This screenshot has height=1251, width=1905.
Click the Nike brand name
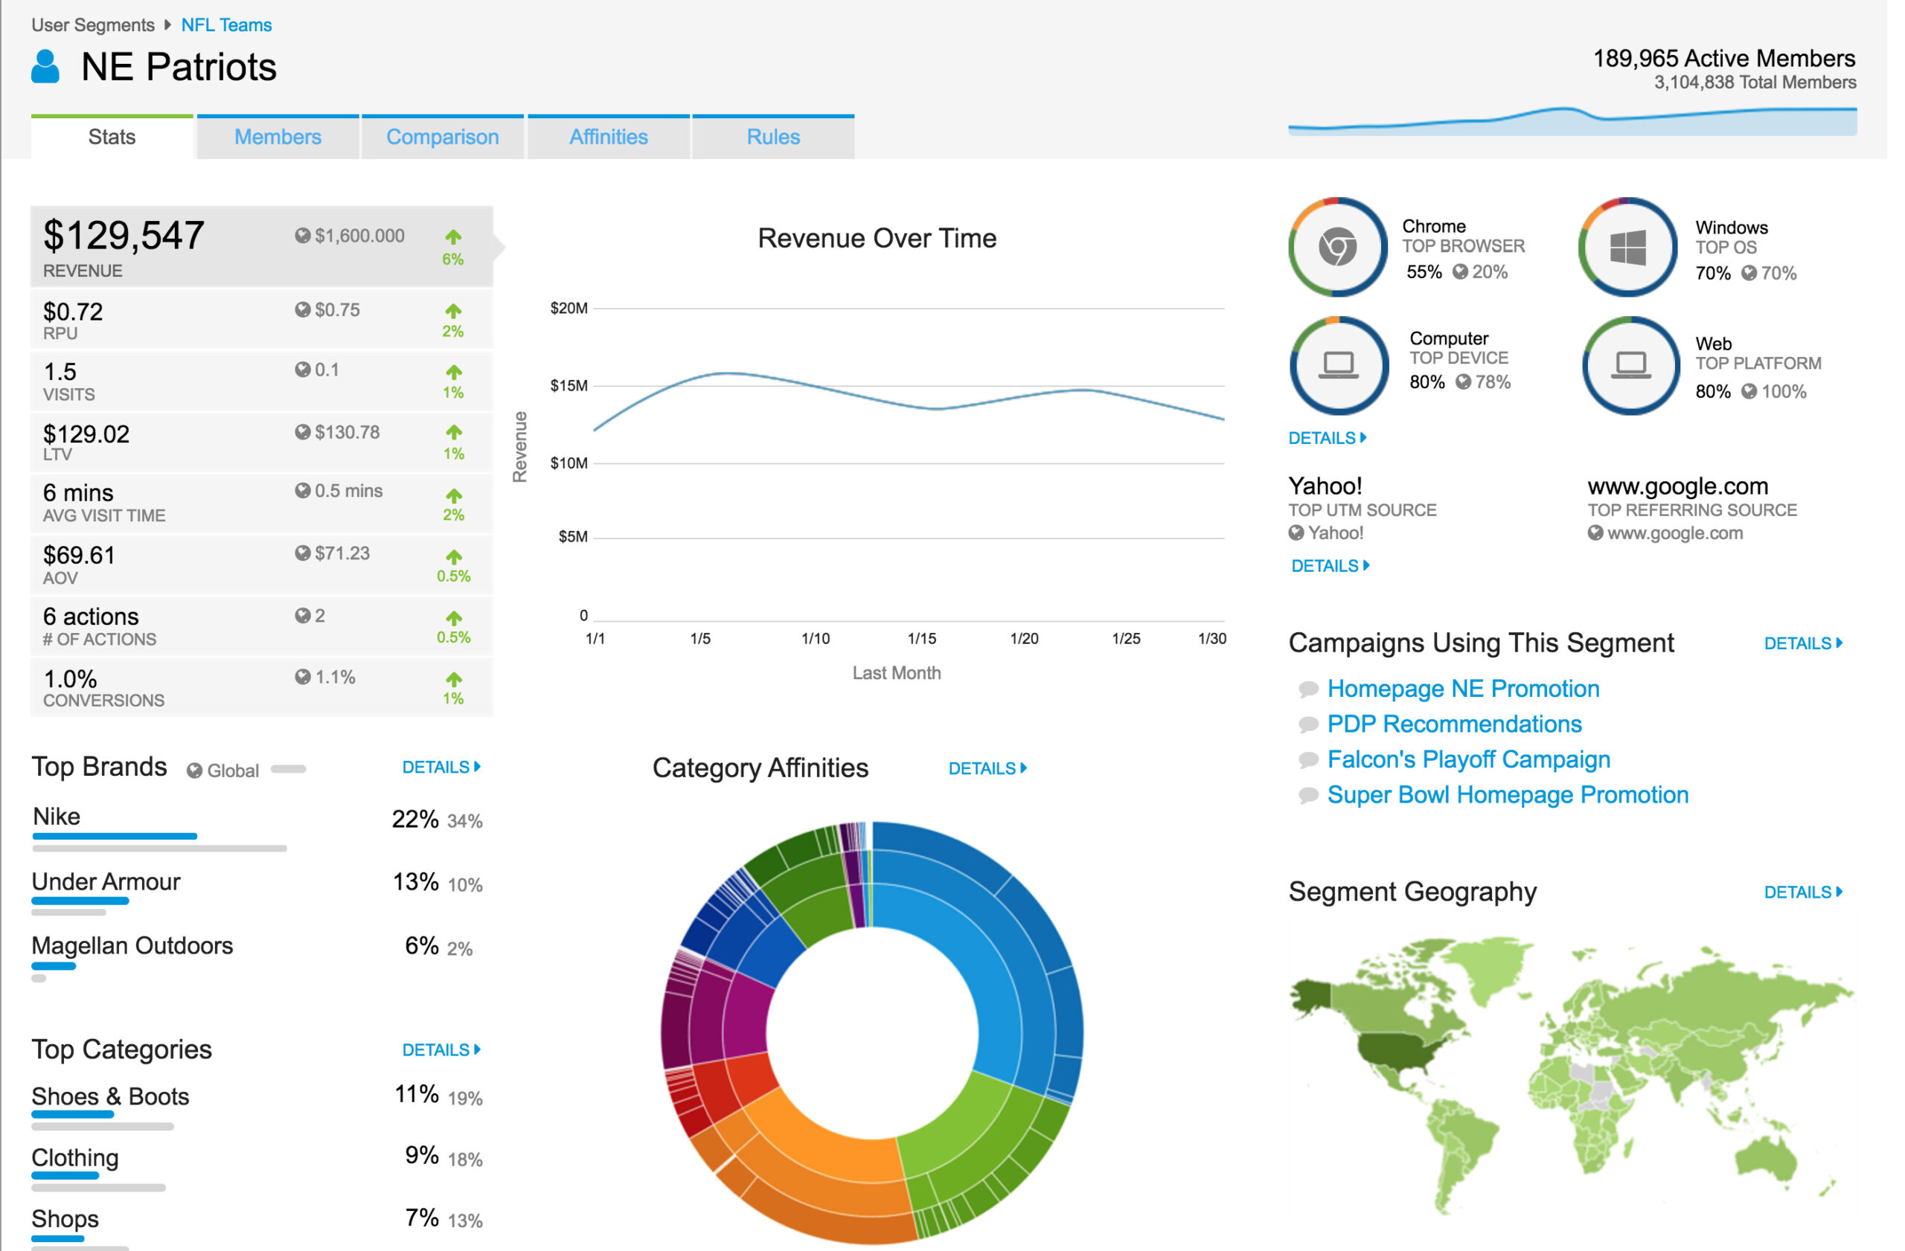click(x=56, y=816)
